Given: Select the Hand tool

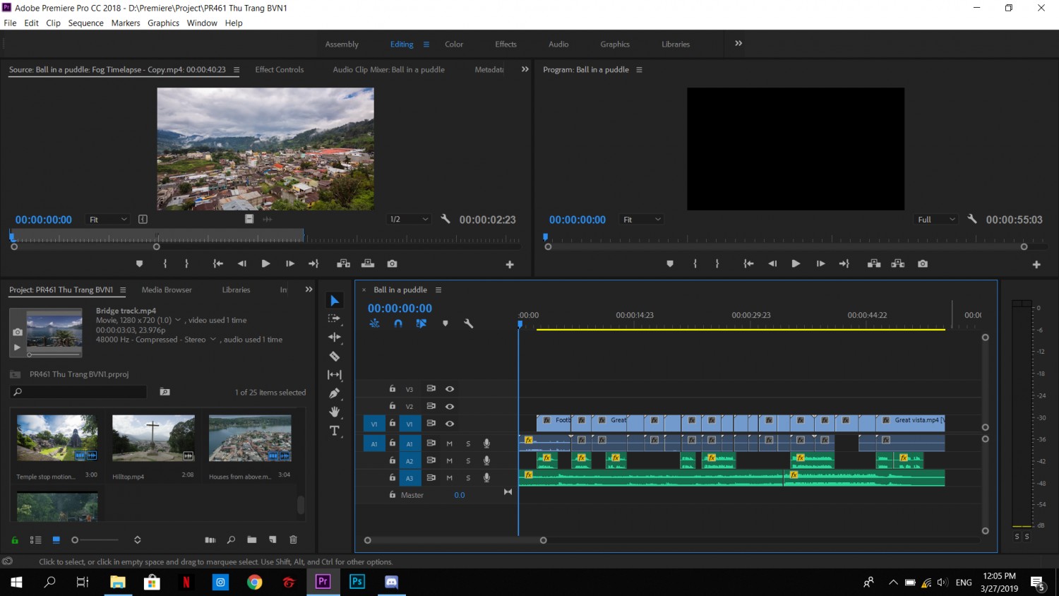Looking at the screenshot, I should pos(335,412).
